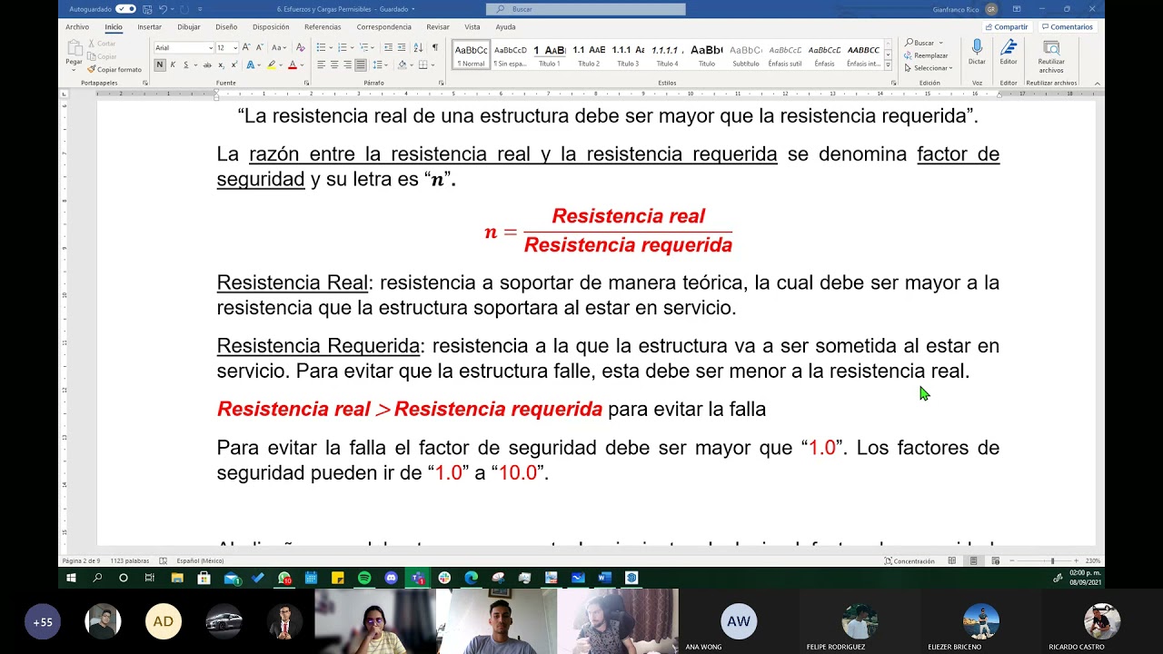Apply the Subtítulo style

click(x=746, y=54)
